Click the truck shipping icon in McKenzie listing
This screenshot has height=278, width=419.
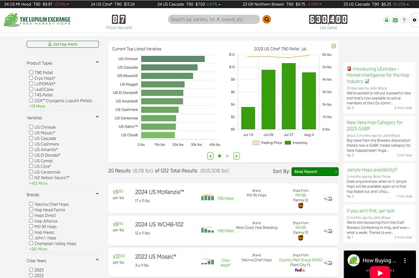(x=328, y=198)
